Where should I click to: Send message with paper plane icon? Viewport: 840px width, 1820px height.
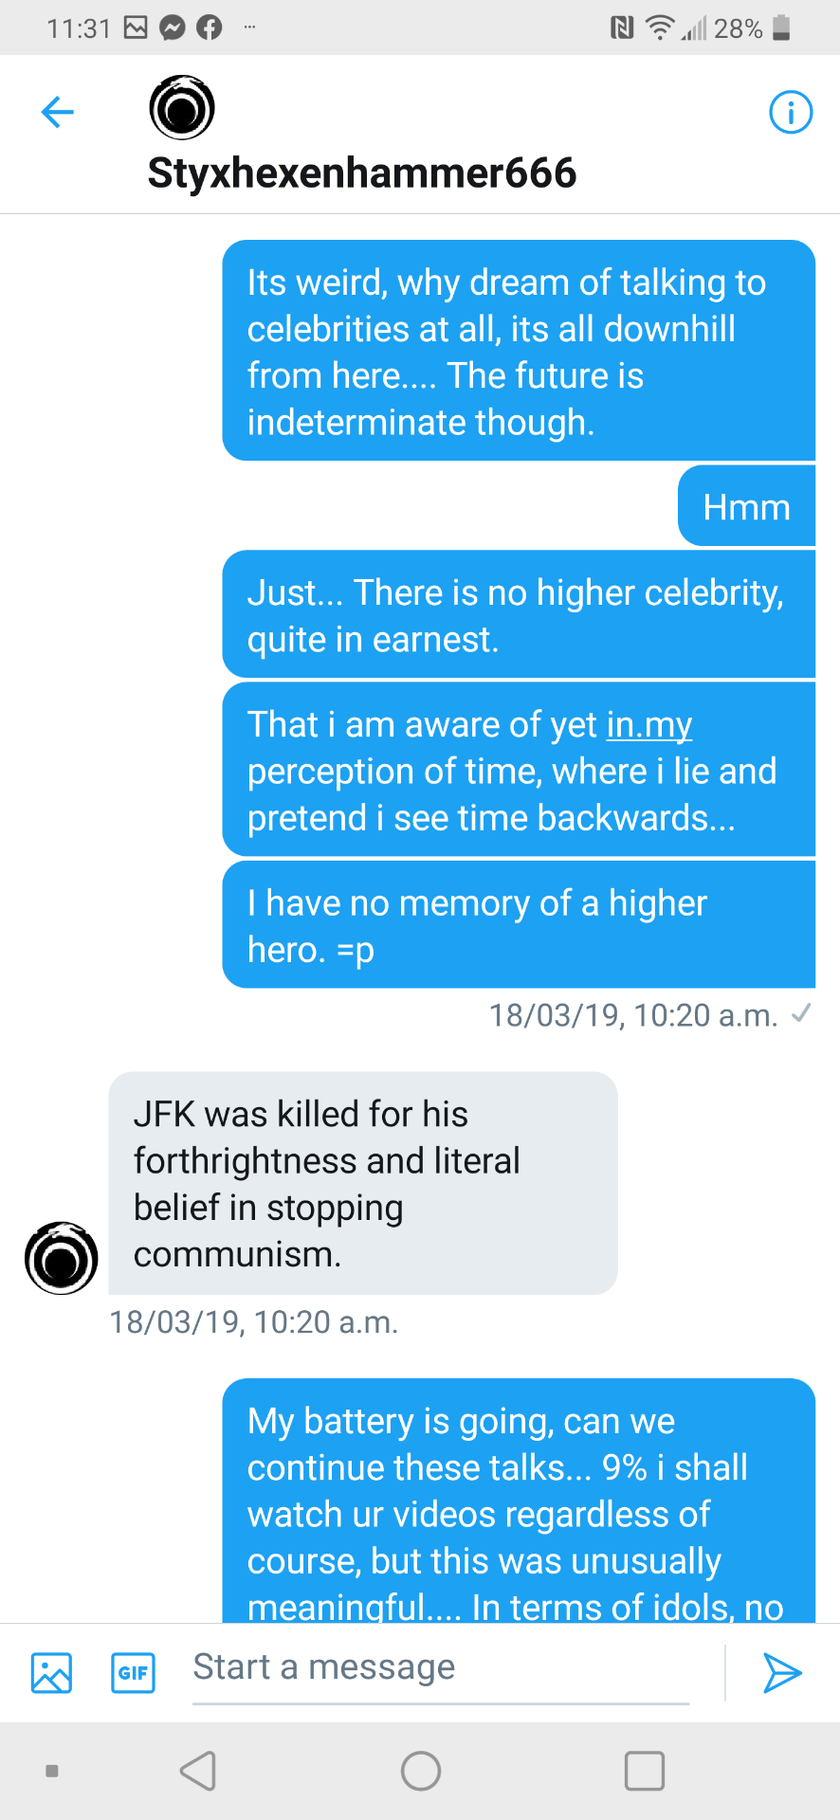coord(782,1672)
